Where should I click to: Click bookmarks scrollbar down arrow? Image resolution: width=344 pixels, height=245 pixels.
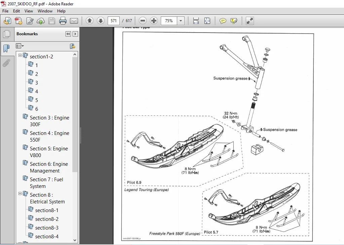[x=75, y=240]
